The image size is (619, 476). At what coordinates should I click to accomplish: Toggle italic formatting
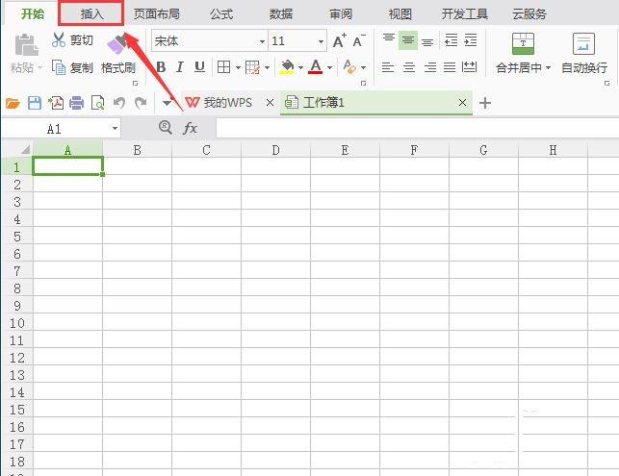click(180, 67)
